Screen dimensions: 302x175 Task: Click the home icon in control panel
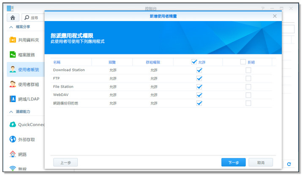[x=14, y=18]
